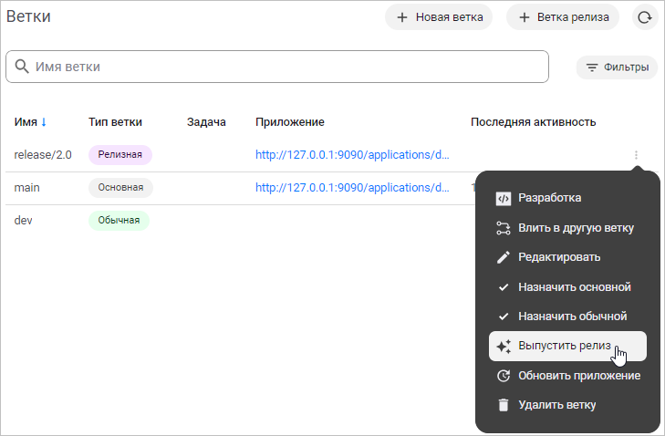Open application link for main branch
Screen dimensions: 665x436
tap(351, 188)
